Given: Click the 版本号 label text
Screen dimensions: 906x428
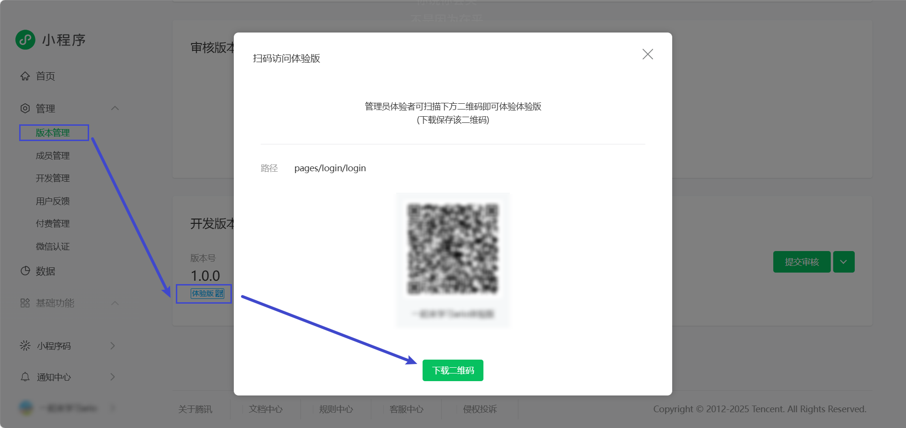Looking at the screenshot, I should [203, 258].
